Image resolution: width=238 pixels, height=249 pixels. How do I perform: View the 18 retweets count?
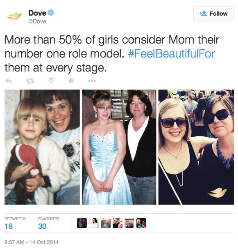[x=9, y=226]
